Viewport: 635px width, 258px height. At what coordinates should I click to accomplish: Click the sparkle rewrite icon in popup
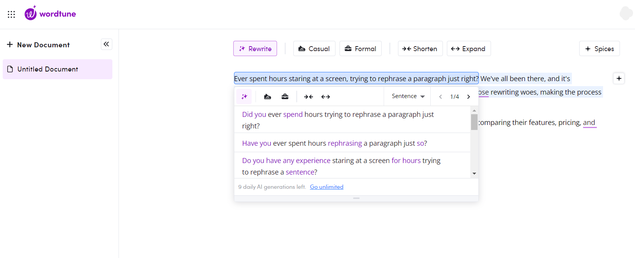[x=244, y=97]
